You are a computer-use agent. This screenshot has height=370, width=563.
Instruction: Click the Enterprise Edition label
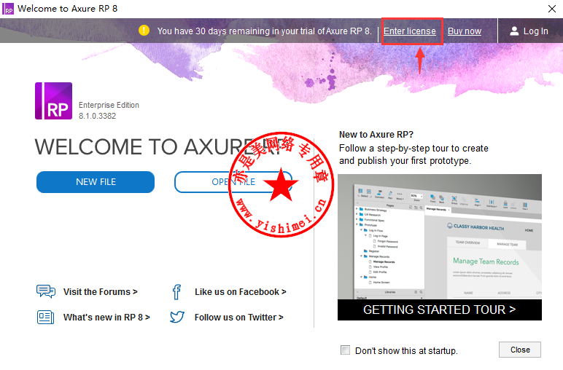coord(109,105)
